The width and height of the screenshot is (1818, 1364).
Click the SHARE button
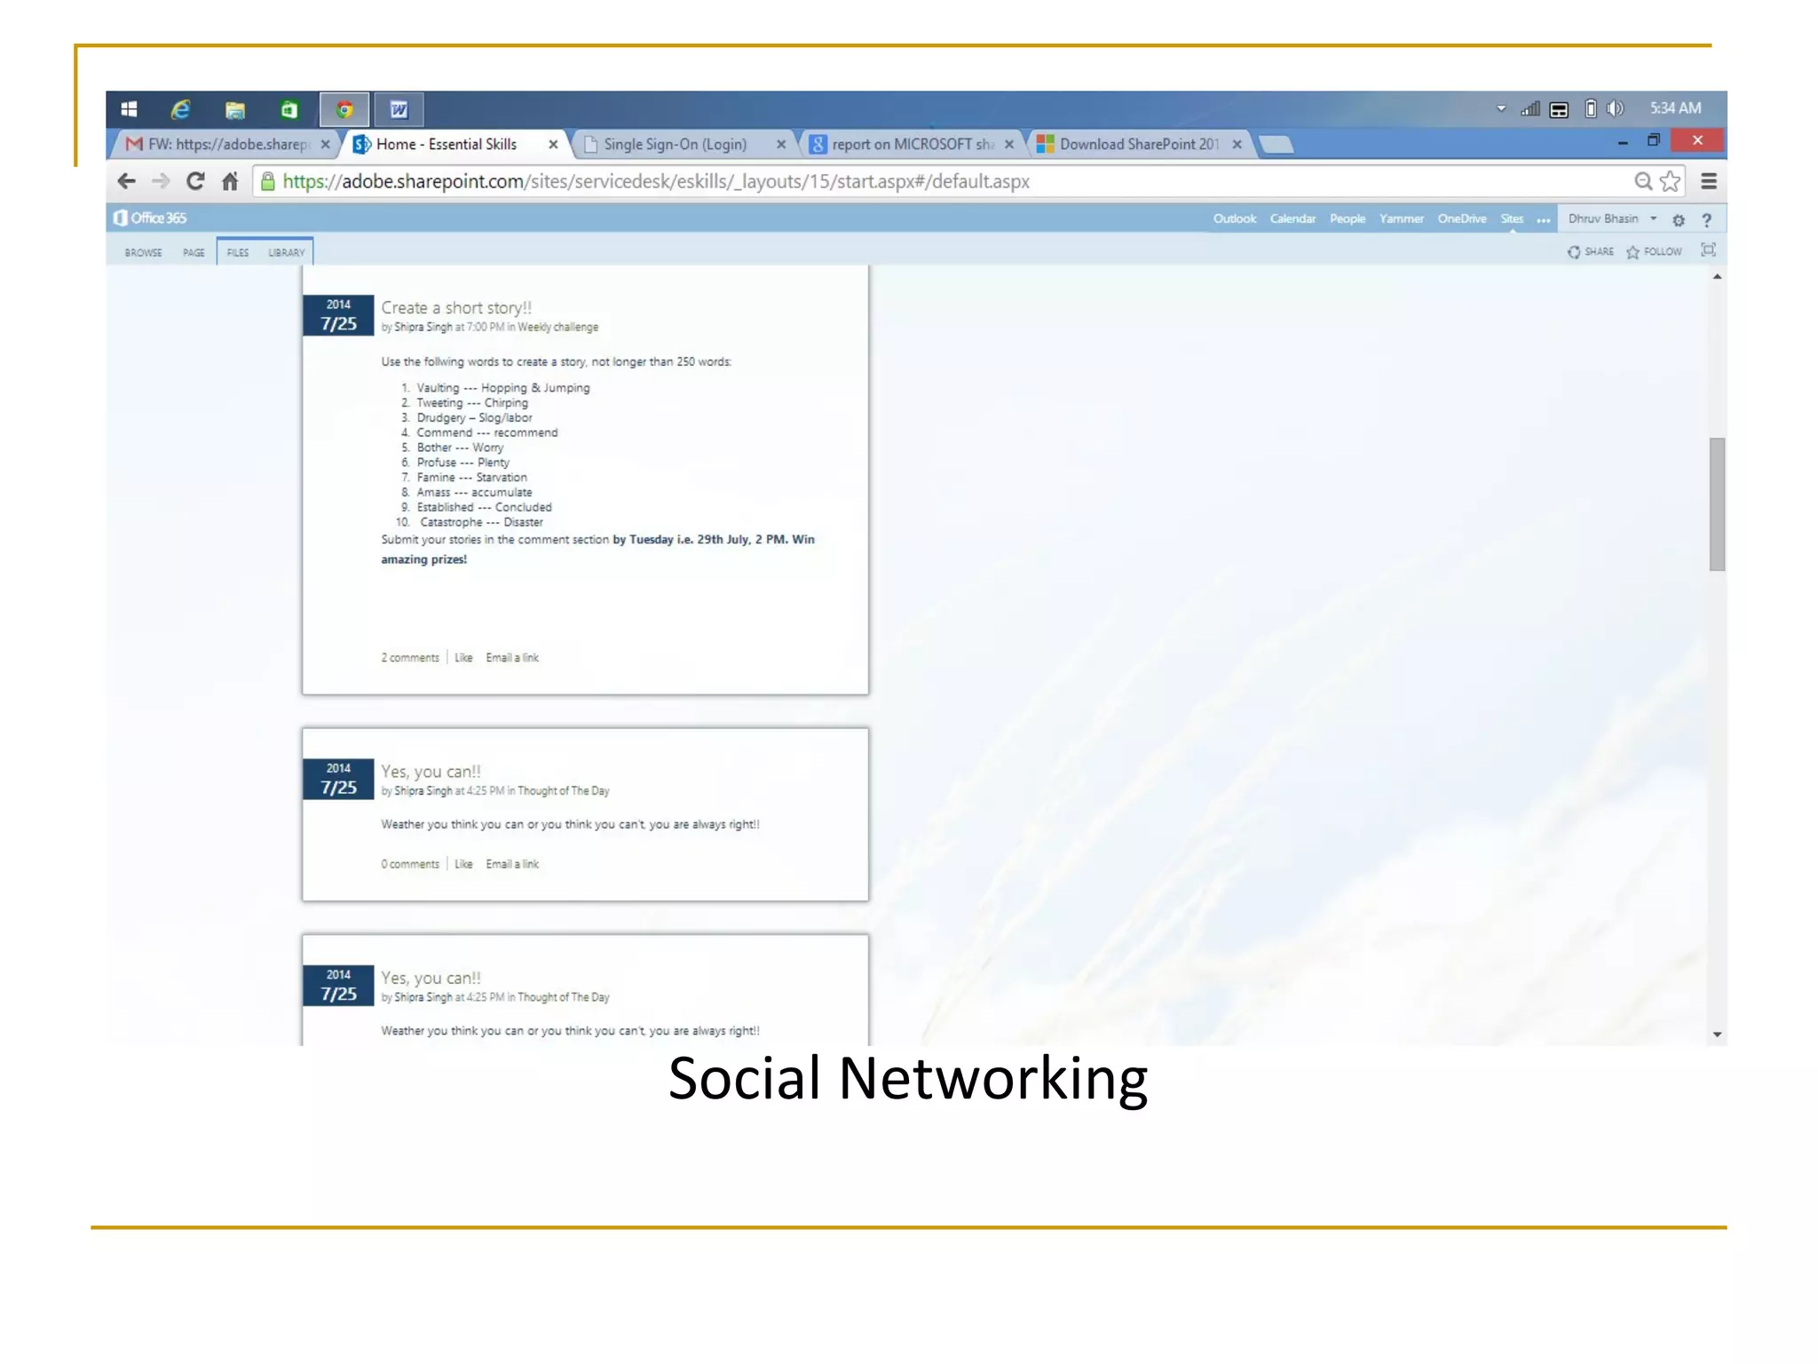coord(1591,252)
